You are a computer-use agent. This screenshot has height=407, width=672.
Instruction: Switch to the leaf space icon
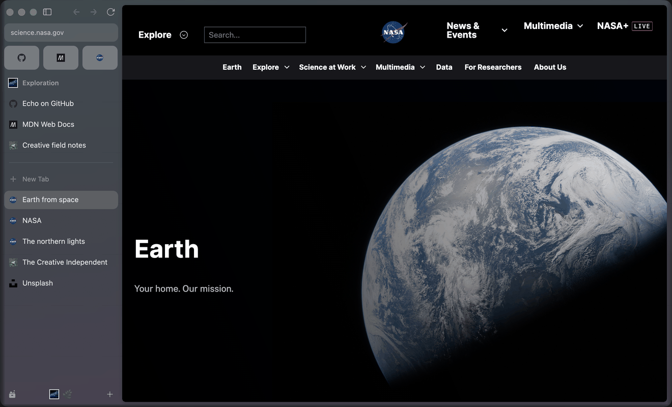click(68, 394)
